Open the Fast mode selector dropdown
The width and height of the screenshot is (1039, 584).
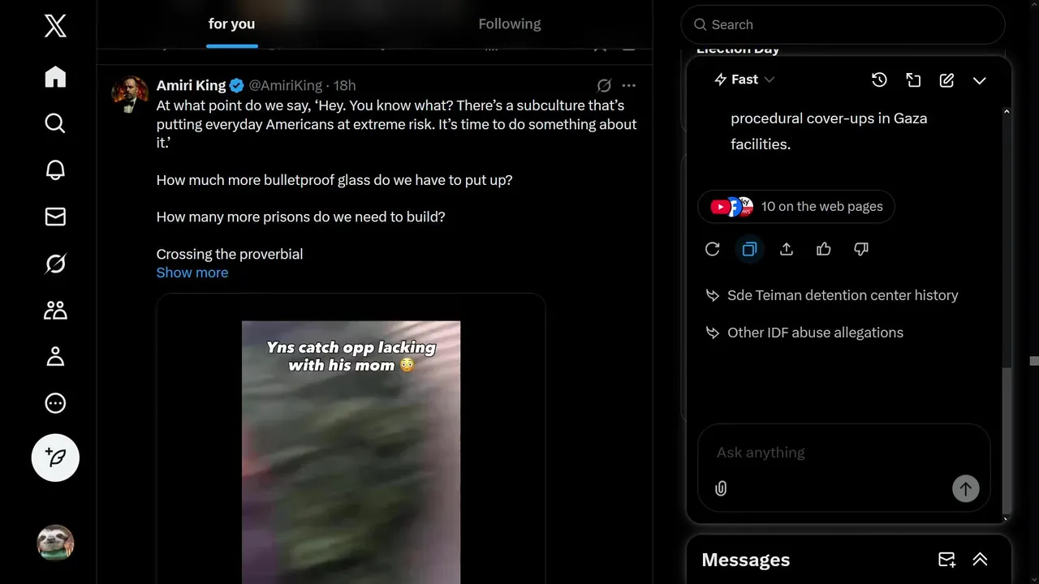coord(744,79)
